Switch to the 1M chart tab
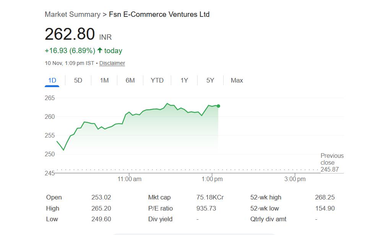 click(104, 80)
